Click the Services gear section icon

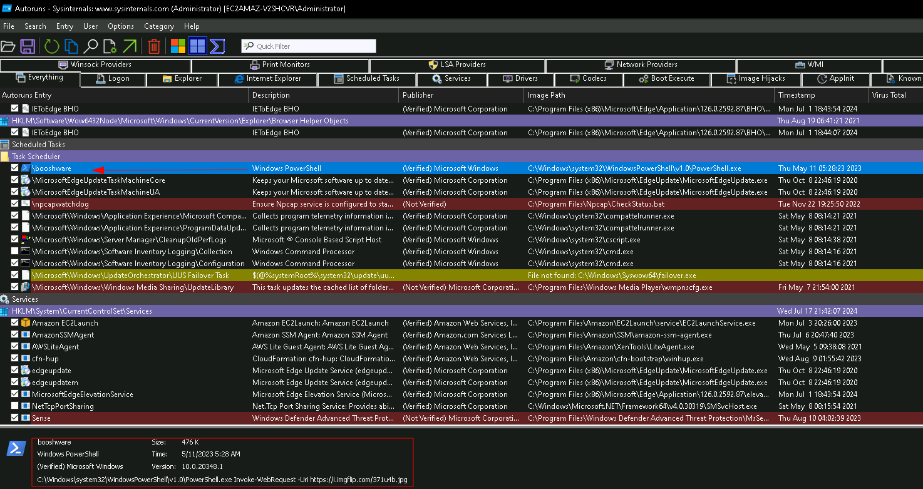tap(4, 299)
